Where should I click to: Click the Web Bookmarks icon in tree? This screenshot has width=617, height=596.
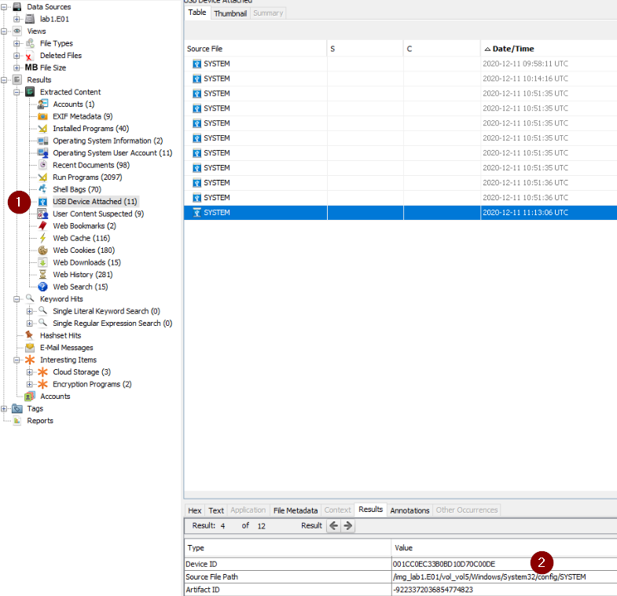43,226
